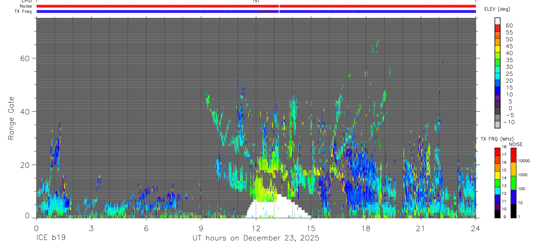
Task: Click the 'NOISE' legend title
Action: pyautogui.click(x=516, y=144)
